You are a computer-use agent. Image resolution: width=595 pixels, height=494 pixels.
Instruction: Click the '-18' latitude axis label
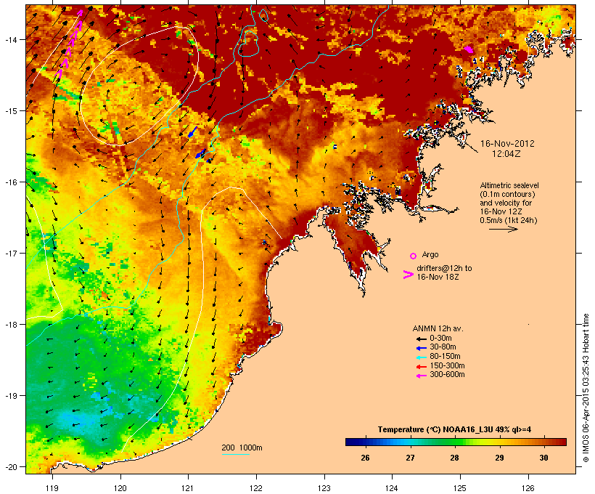[10, 325]
